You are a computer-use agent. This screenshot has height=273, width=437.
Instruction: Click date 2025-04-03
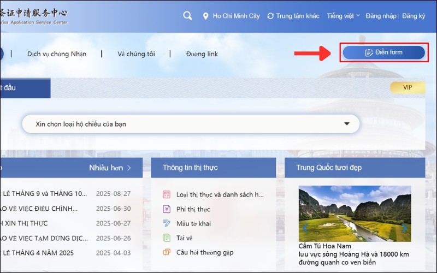click(113, 253)
